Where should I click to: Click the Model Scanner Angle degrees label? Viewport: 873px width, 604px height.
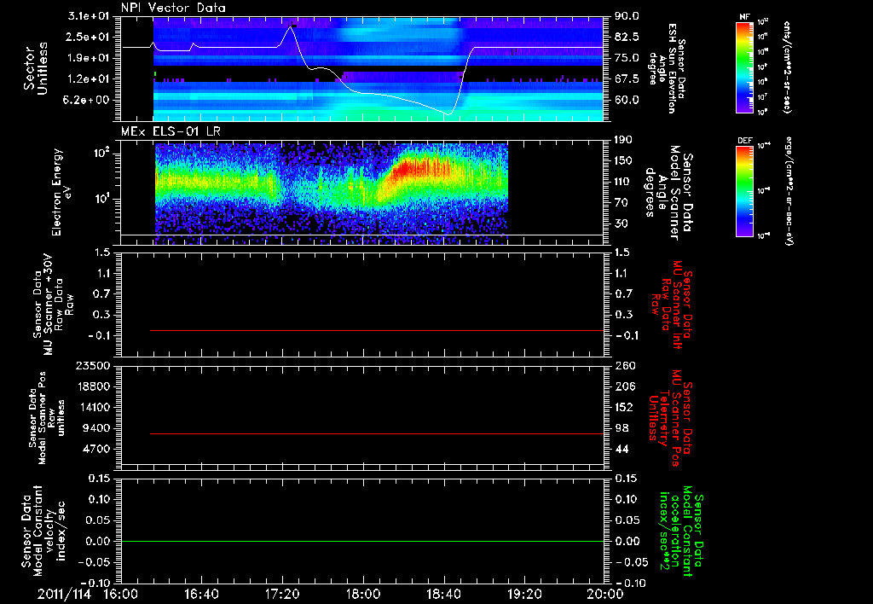(668, 192)
